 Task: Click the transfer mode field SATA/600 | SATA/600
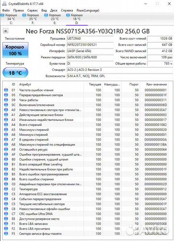coord(90,57)
